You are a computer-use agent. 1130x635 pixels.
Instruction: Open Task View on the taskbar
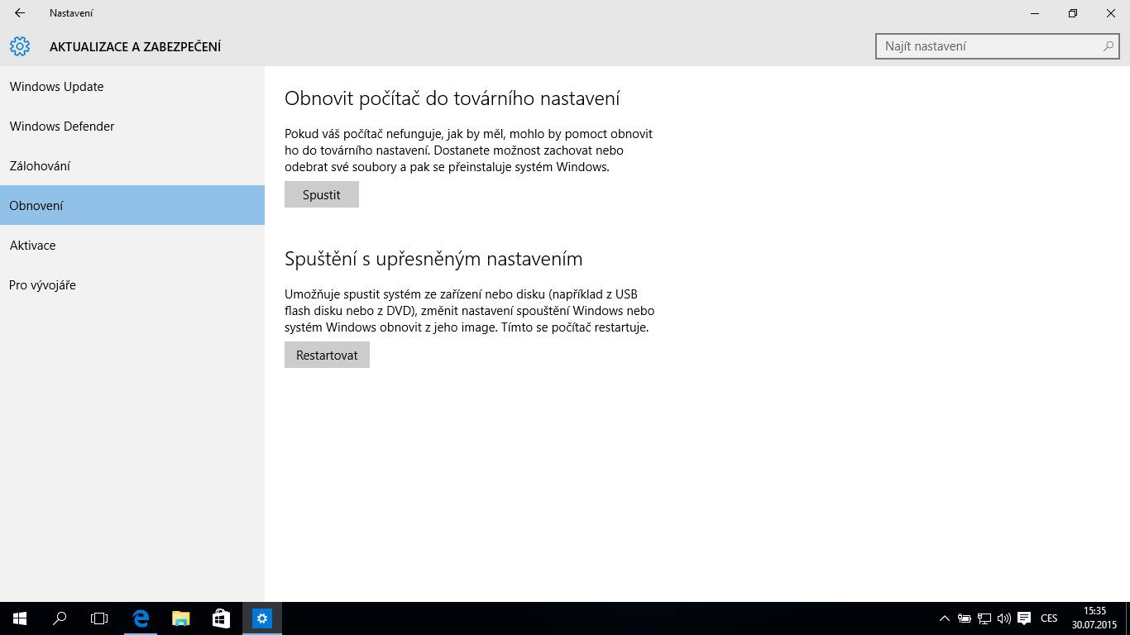coord(99,618)
